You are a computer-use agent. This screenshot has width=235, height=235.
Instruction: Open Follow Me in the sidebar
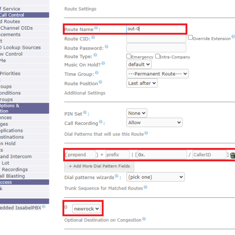pyautogui.click(x=3, y=60)
